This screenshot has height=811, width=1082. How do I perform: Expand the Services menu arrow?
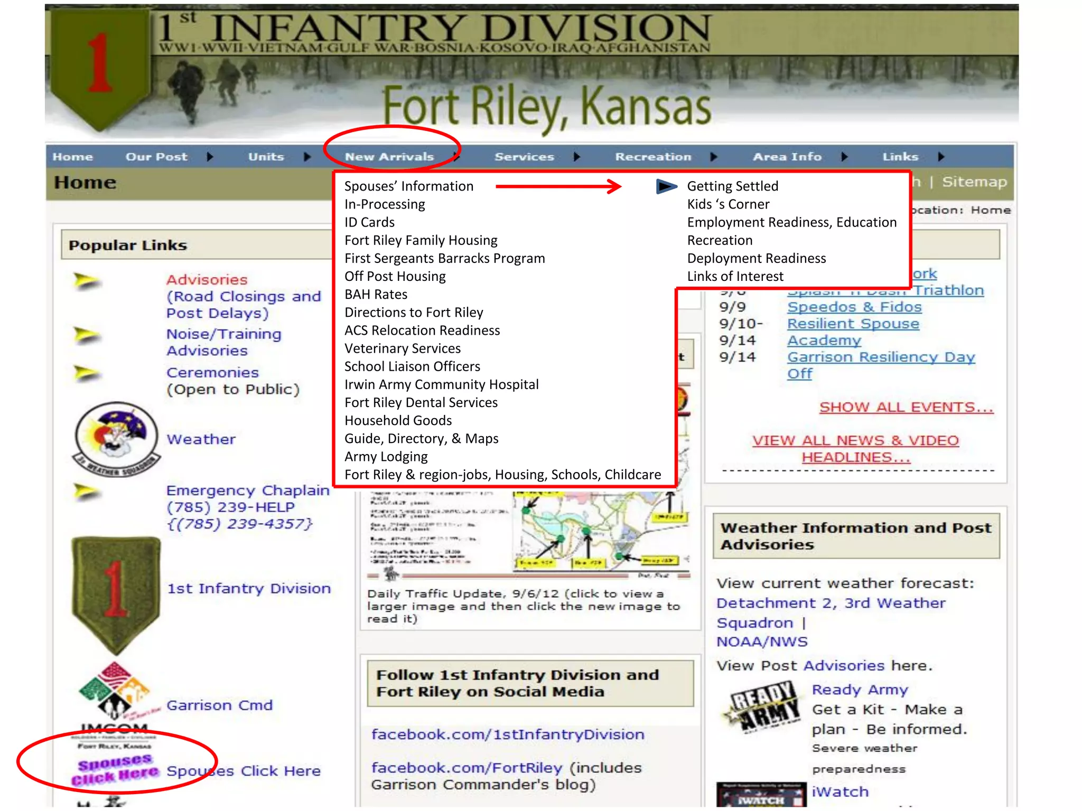577,157
